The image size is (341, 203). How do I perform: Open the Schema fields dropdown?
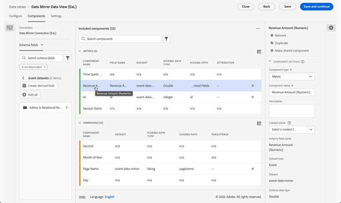click(x=31, y=45)
